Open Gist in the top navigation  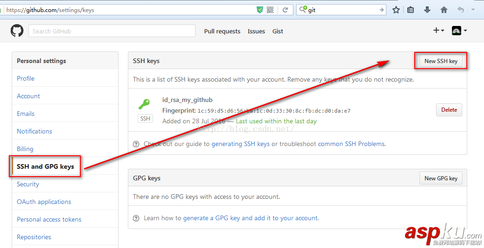278,31
